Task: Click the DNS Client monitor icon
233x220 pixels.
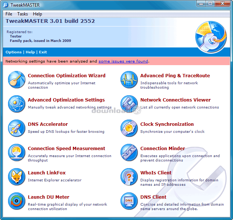Action: click(x=129, y=201)
